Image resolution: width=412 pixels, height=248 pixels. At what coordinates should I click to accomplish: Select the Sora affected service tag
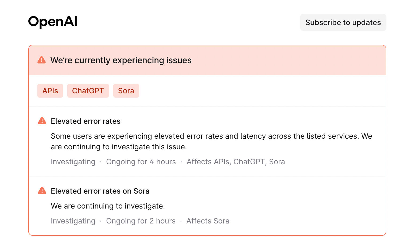(x=126, y=91)
